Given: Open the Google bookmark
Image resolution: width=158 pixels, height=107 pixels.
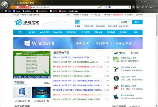Looking at the screenshot, I should (17, 11).
